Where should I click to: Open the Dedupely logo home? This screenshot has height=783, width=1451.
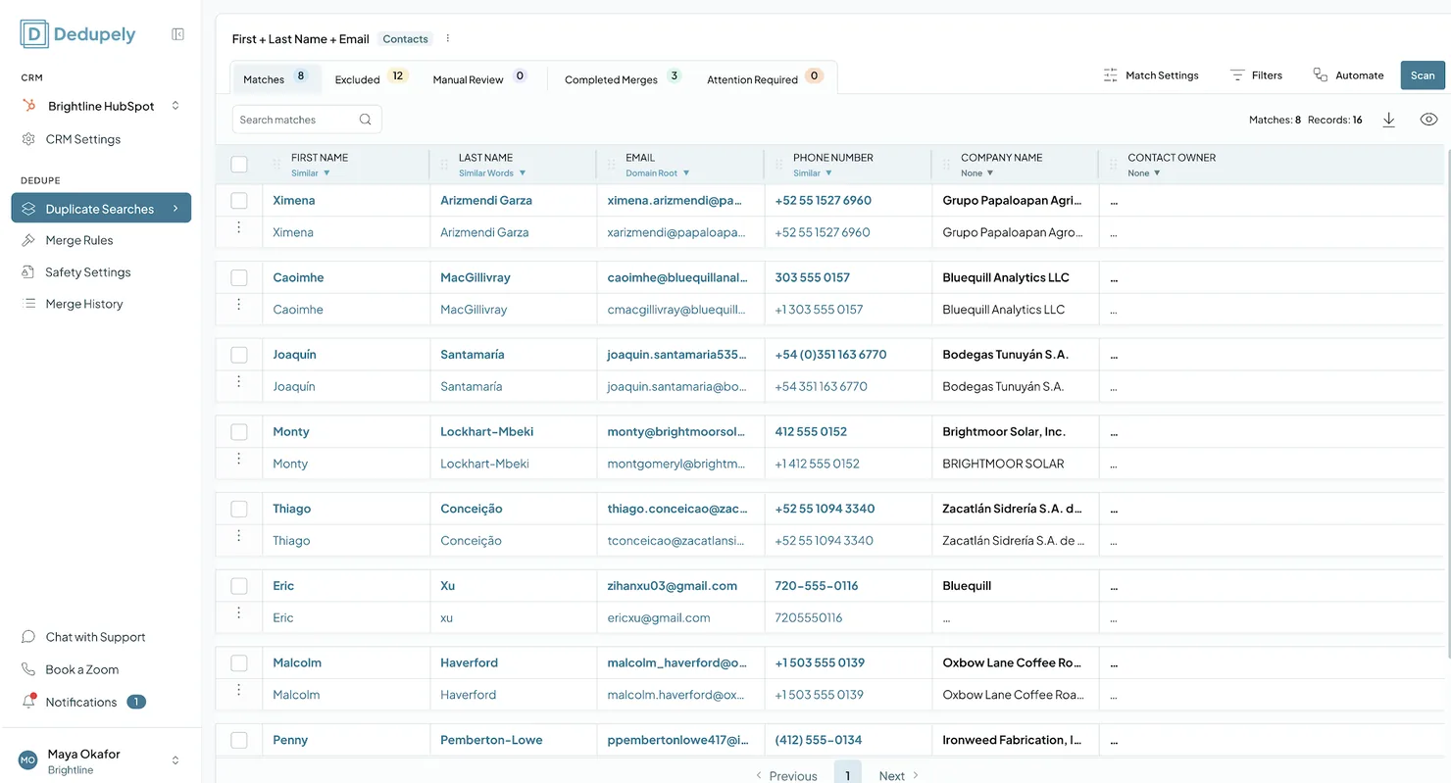[x=77, y=34]
